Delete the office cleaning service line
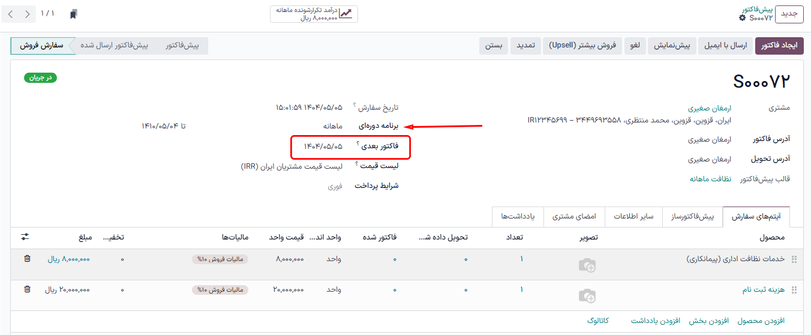The image size is (811, 335). tap(27, 259)
